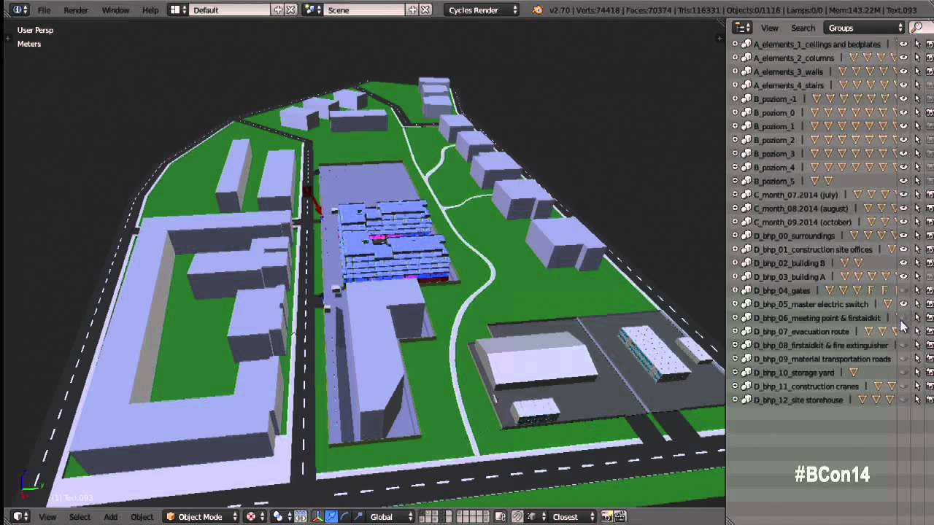Toggle snap during transform magnet icon
This screenshot has width=934, height=525.
pyautogui.click(x=517, y=516)
